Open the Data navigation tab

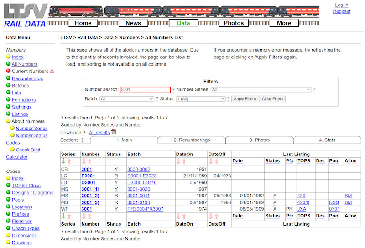click(x=183, y=23)
